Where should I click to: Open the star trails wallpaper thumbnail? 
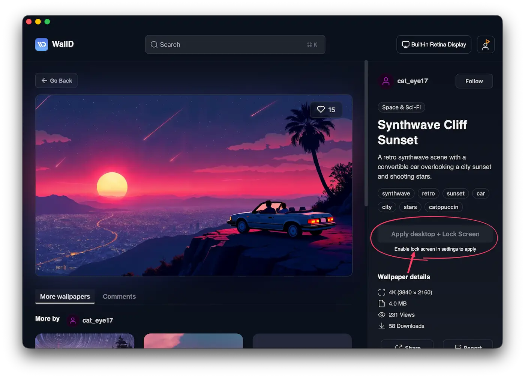[x=85, y=341]
